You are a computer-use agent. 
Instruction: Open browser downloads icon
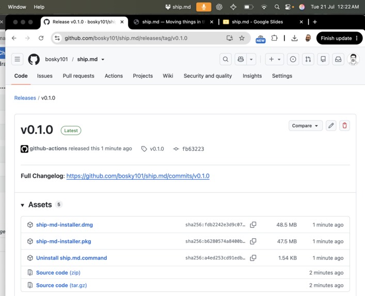pos(294,38)
